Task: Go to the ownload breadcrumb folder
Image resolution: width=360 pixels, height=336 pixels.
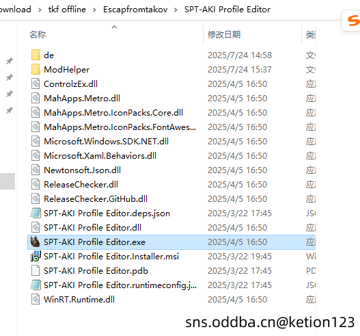Action: point(16,10)
